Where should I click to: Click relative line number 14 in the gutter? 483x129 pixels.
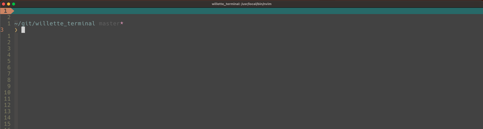click(x=7, y=118)
